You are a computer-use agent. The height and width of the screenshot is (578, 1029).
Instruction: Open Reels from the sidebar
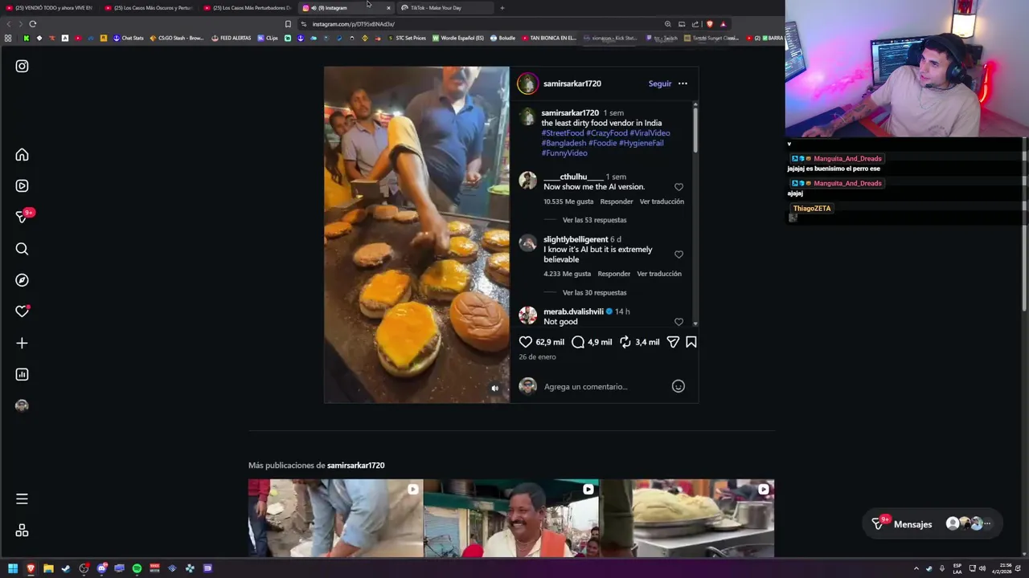coord(22,186)
